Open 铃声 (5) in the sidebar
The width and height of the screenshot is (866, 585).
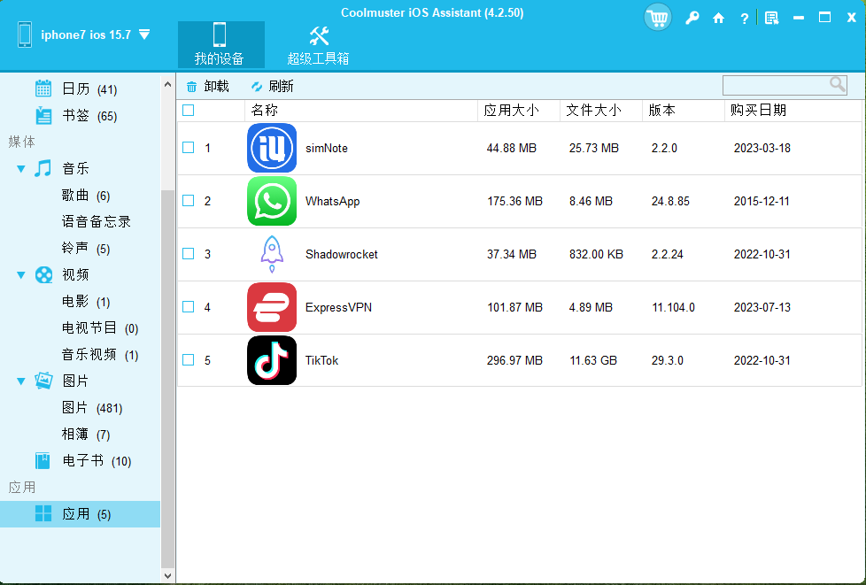point(86,249)
